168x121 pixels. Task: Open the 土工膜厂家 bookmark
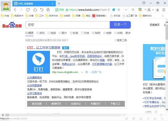click(130, 16)
